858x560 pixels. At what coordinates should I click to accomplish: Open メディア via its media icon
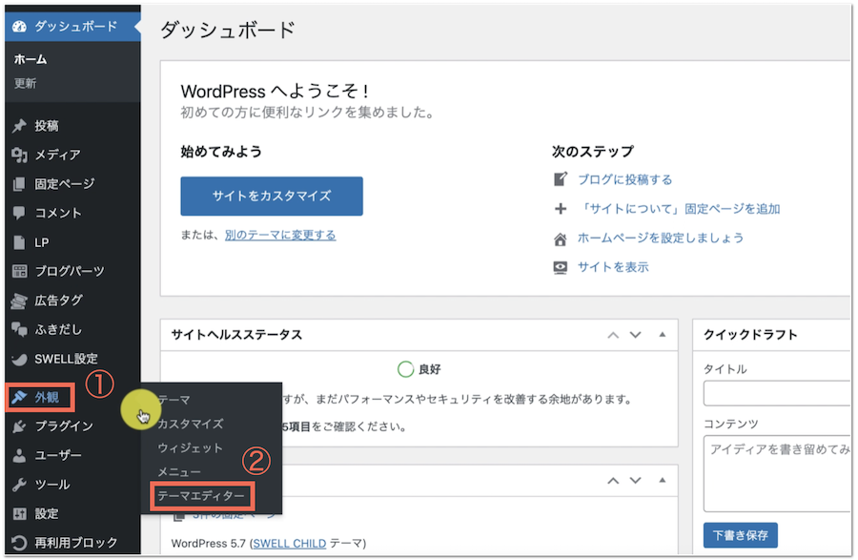(x=19, y=155)
